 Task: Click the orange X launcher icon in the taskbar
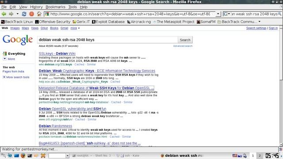(43, 155)
